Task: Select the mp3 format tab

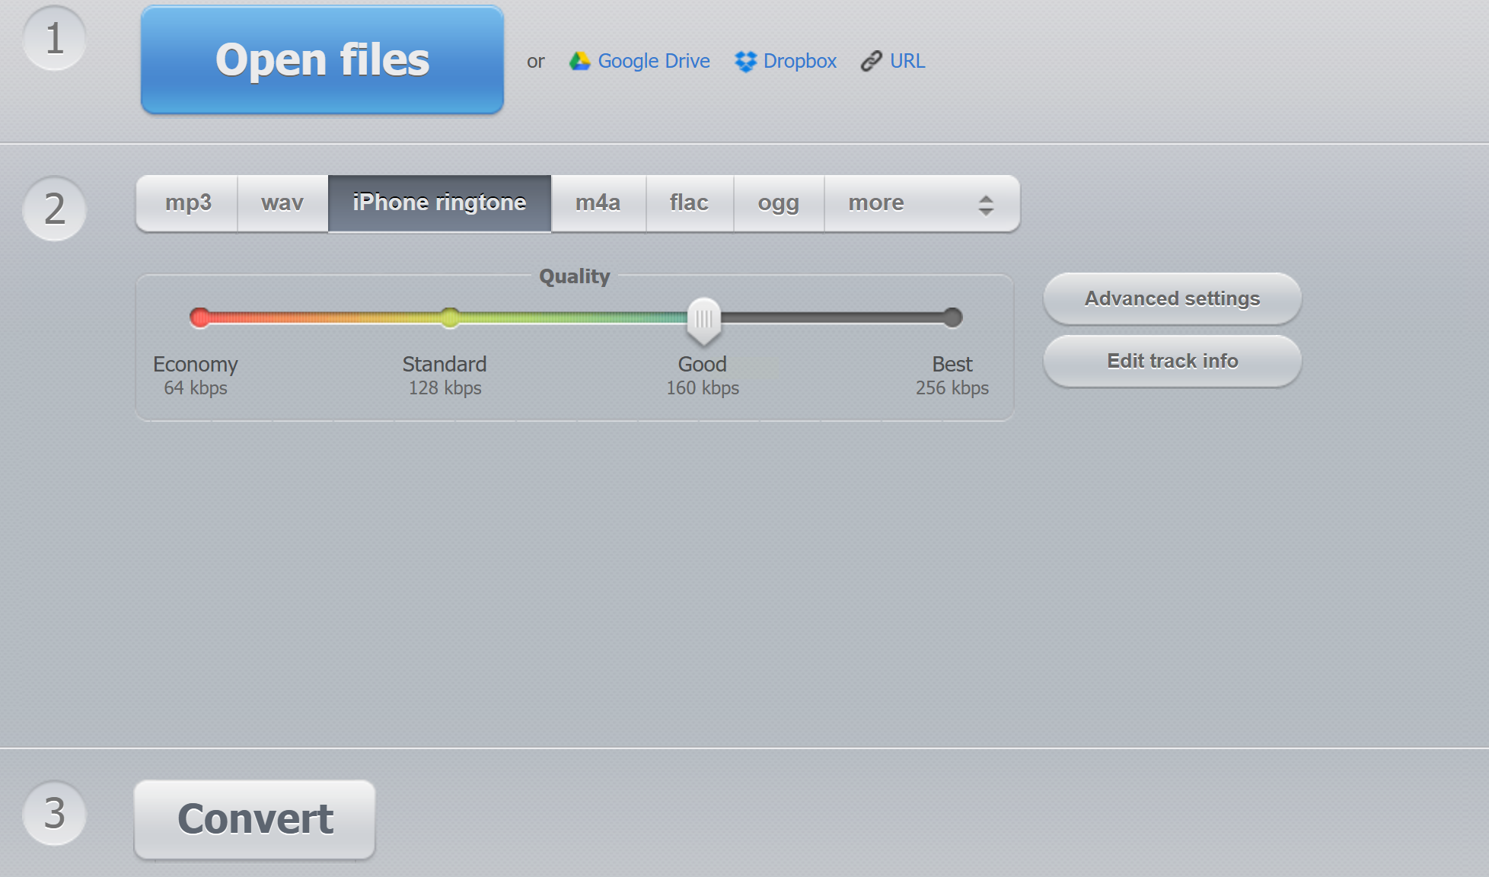Action: (x=187, y=203)
